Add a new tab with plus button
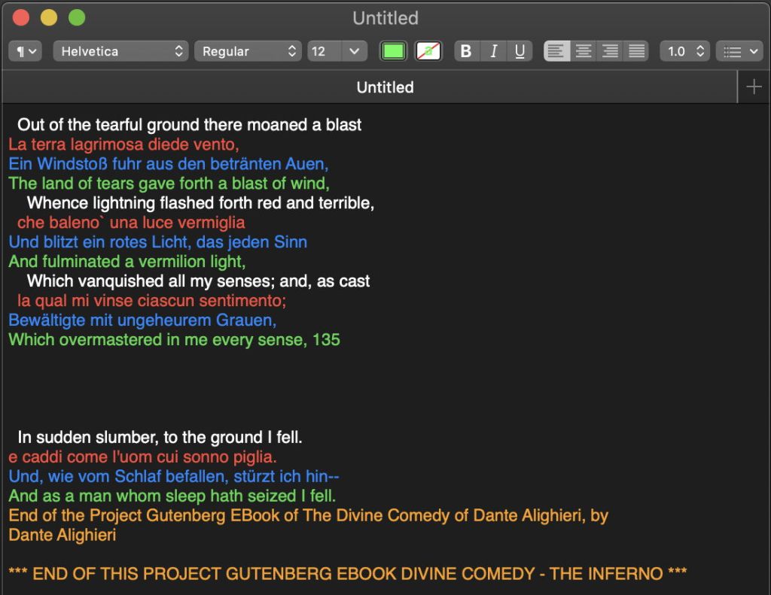 (754, 87)
